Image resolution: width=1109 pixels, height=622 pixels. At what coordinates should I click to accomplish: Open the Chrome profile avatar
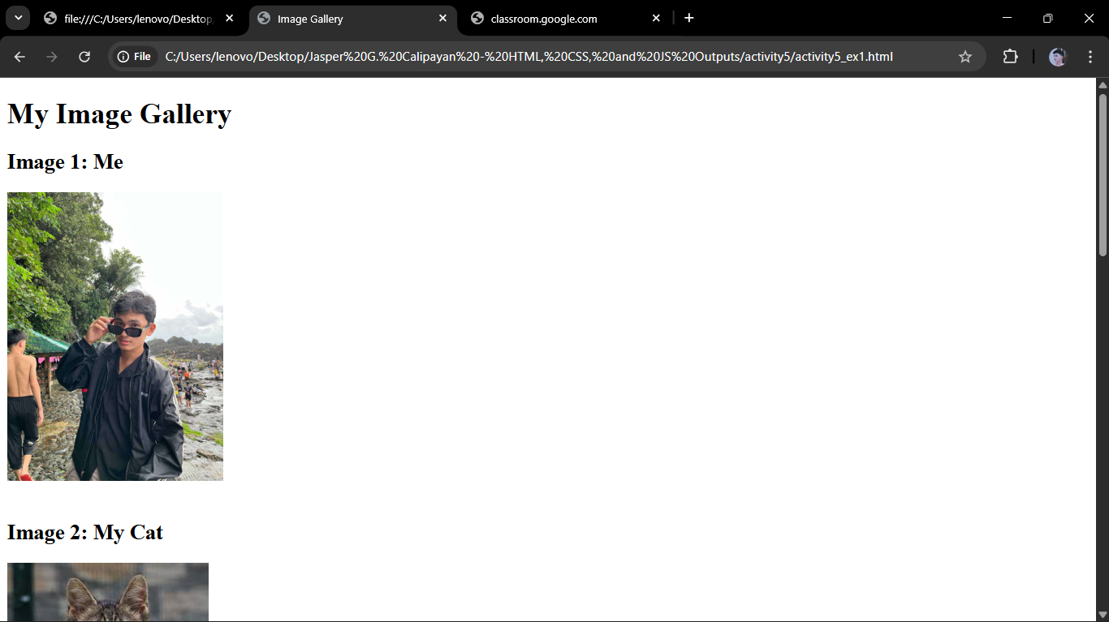[x=1057, y=57]
